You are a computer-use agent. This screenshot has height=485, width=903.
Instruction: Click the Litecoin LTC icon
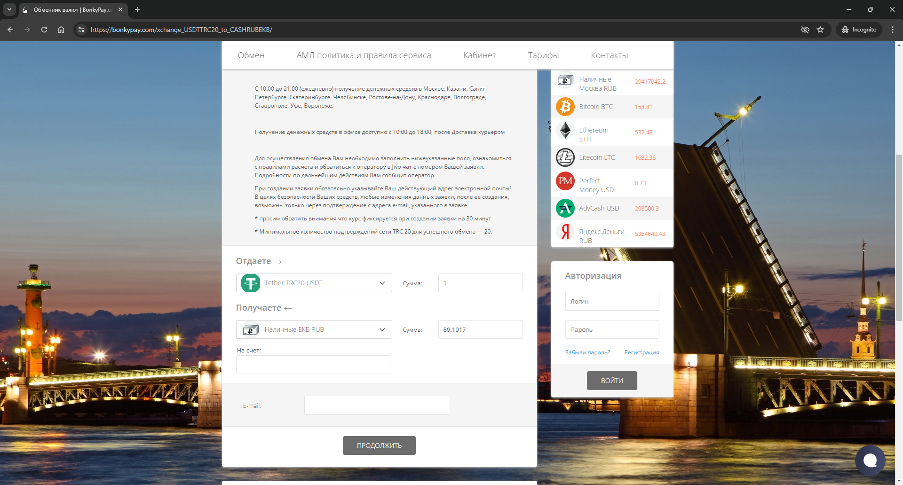click(565, 157)
